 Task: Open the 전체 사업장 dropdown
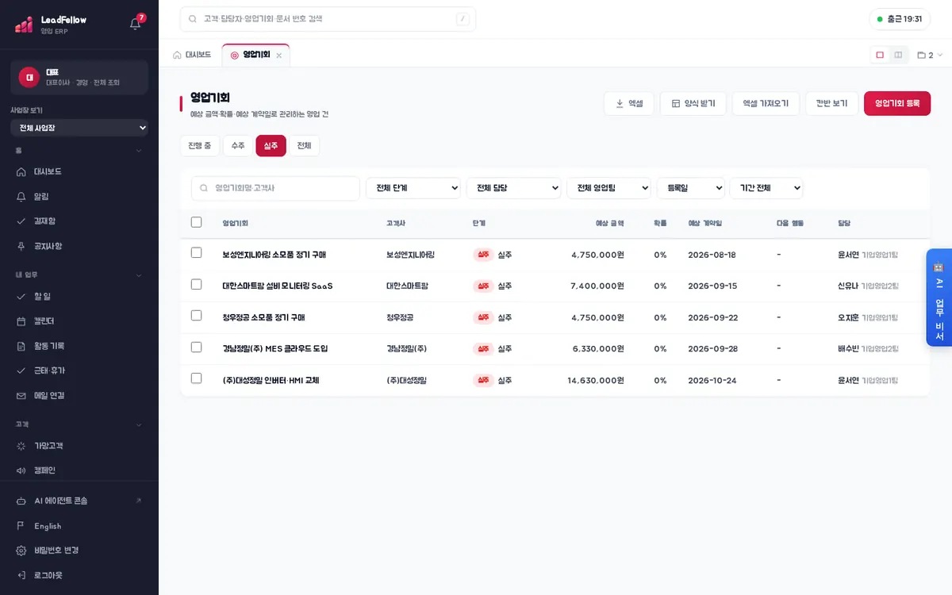pos(79,128)
